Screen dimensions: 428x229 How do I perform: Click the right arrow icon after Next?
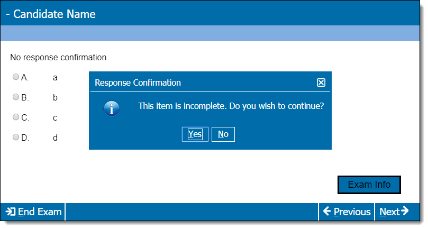pos(405,210)
